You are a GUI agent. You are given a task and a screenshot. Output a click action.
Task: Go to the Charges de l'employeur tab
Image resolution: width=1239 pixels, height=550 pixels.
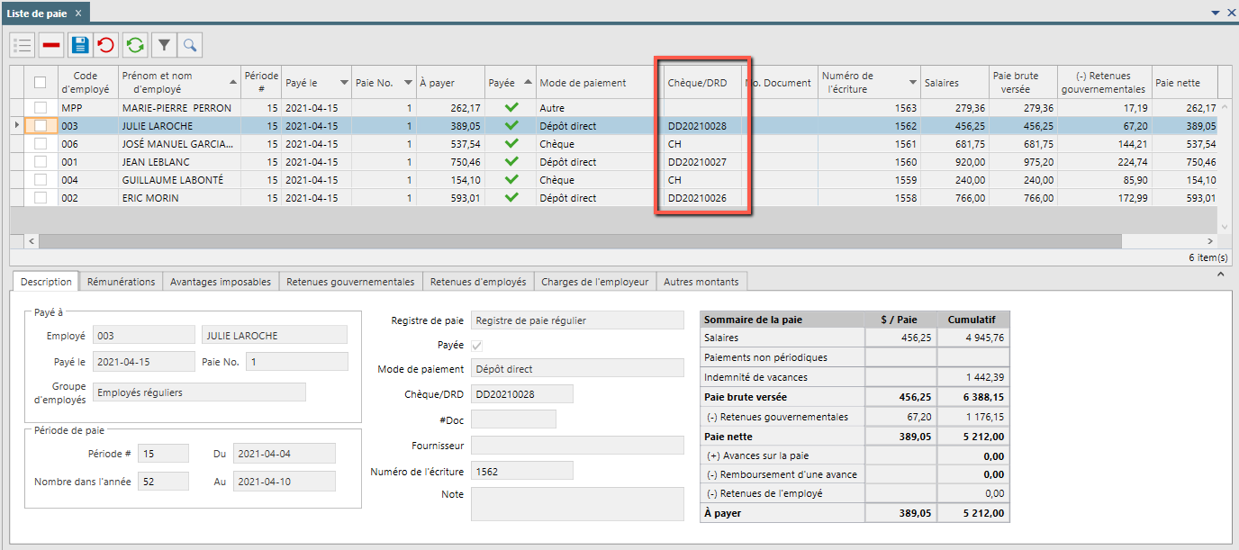tap(595, 282)
